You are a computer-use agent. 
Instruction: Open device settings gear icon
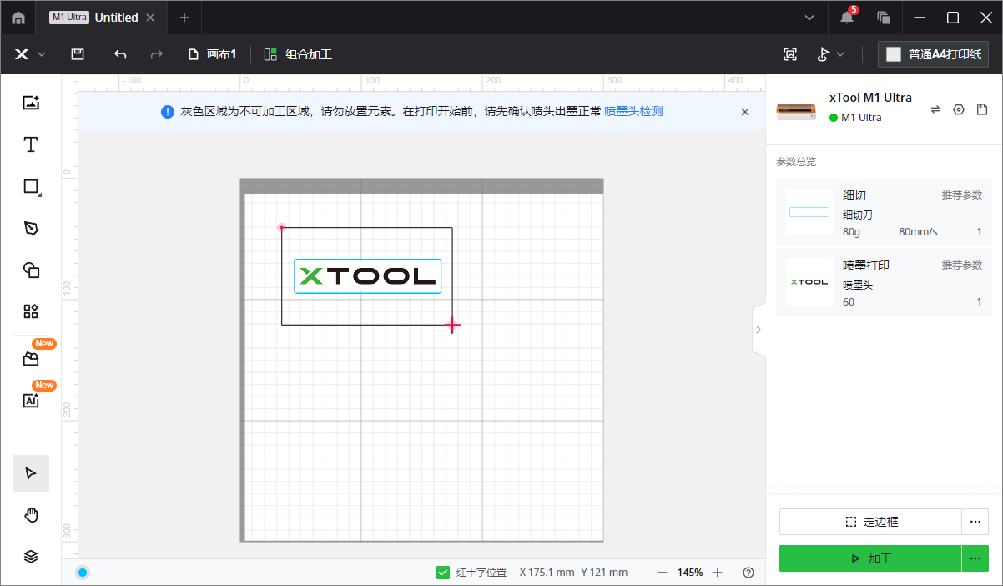coord(959,109)
